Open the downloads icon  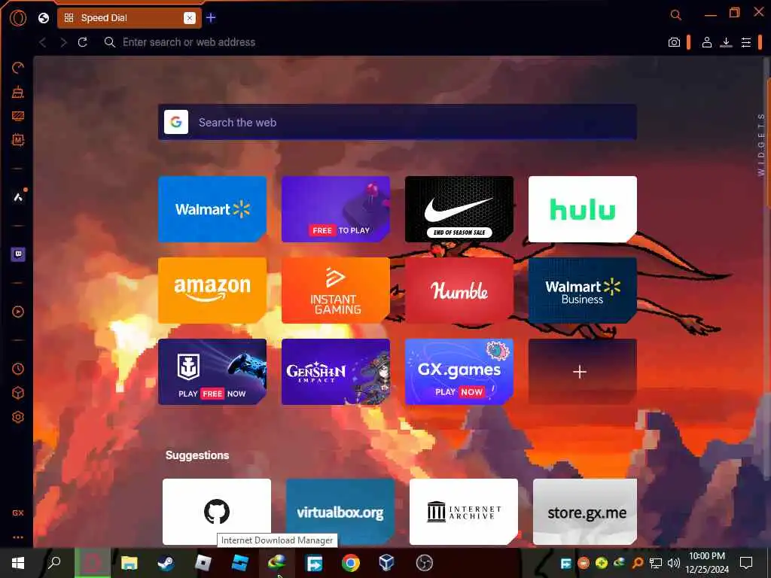coord(726,42)
